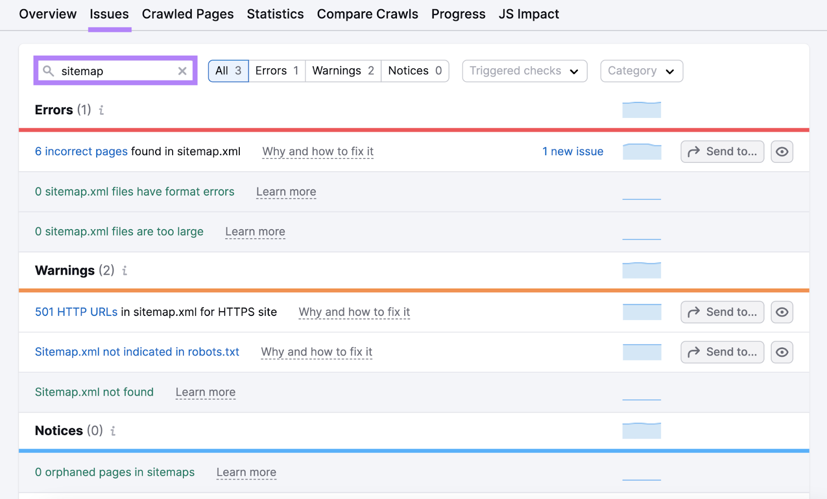
Task: Open Why and how to fix it for 501 HTTP URLs
Action: coord(354,312)
